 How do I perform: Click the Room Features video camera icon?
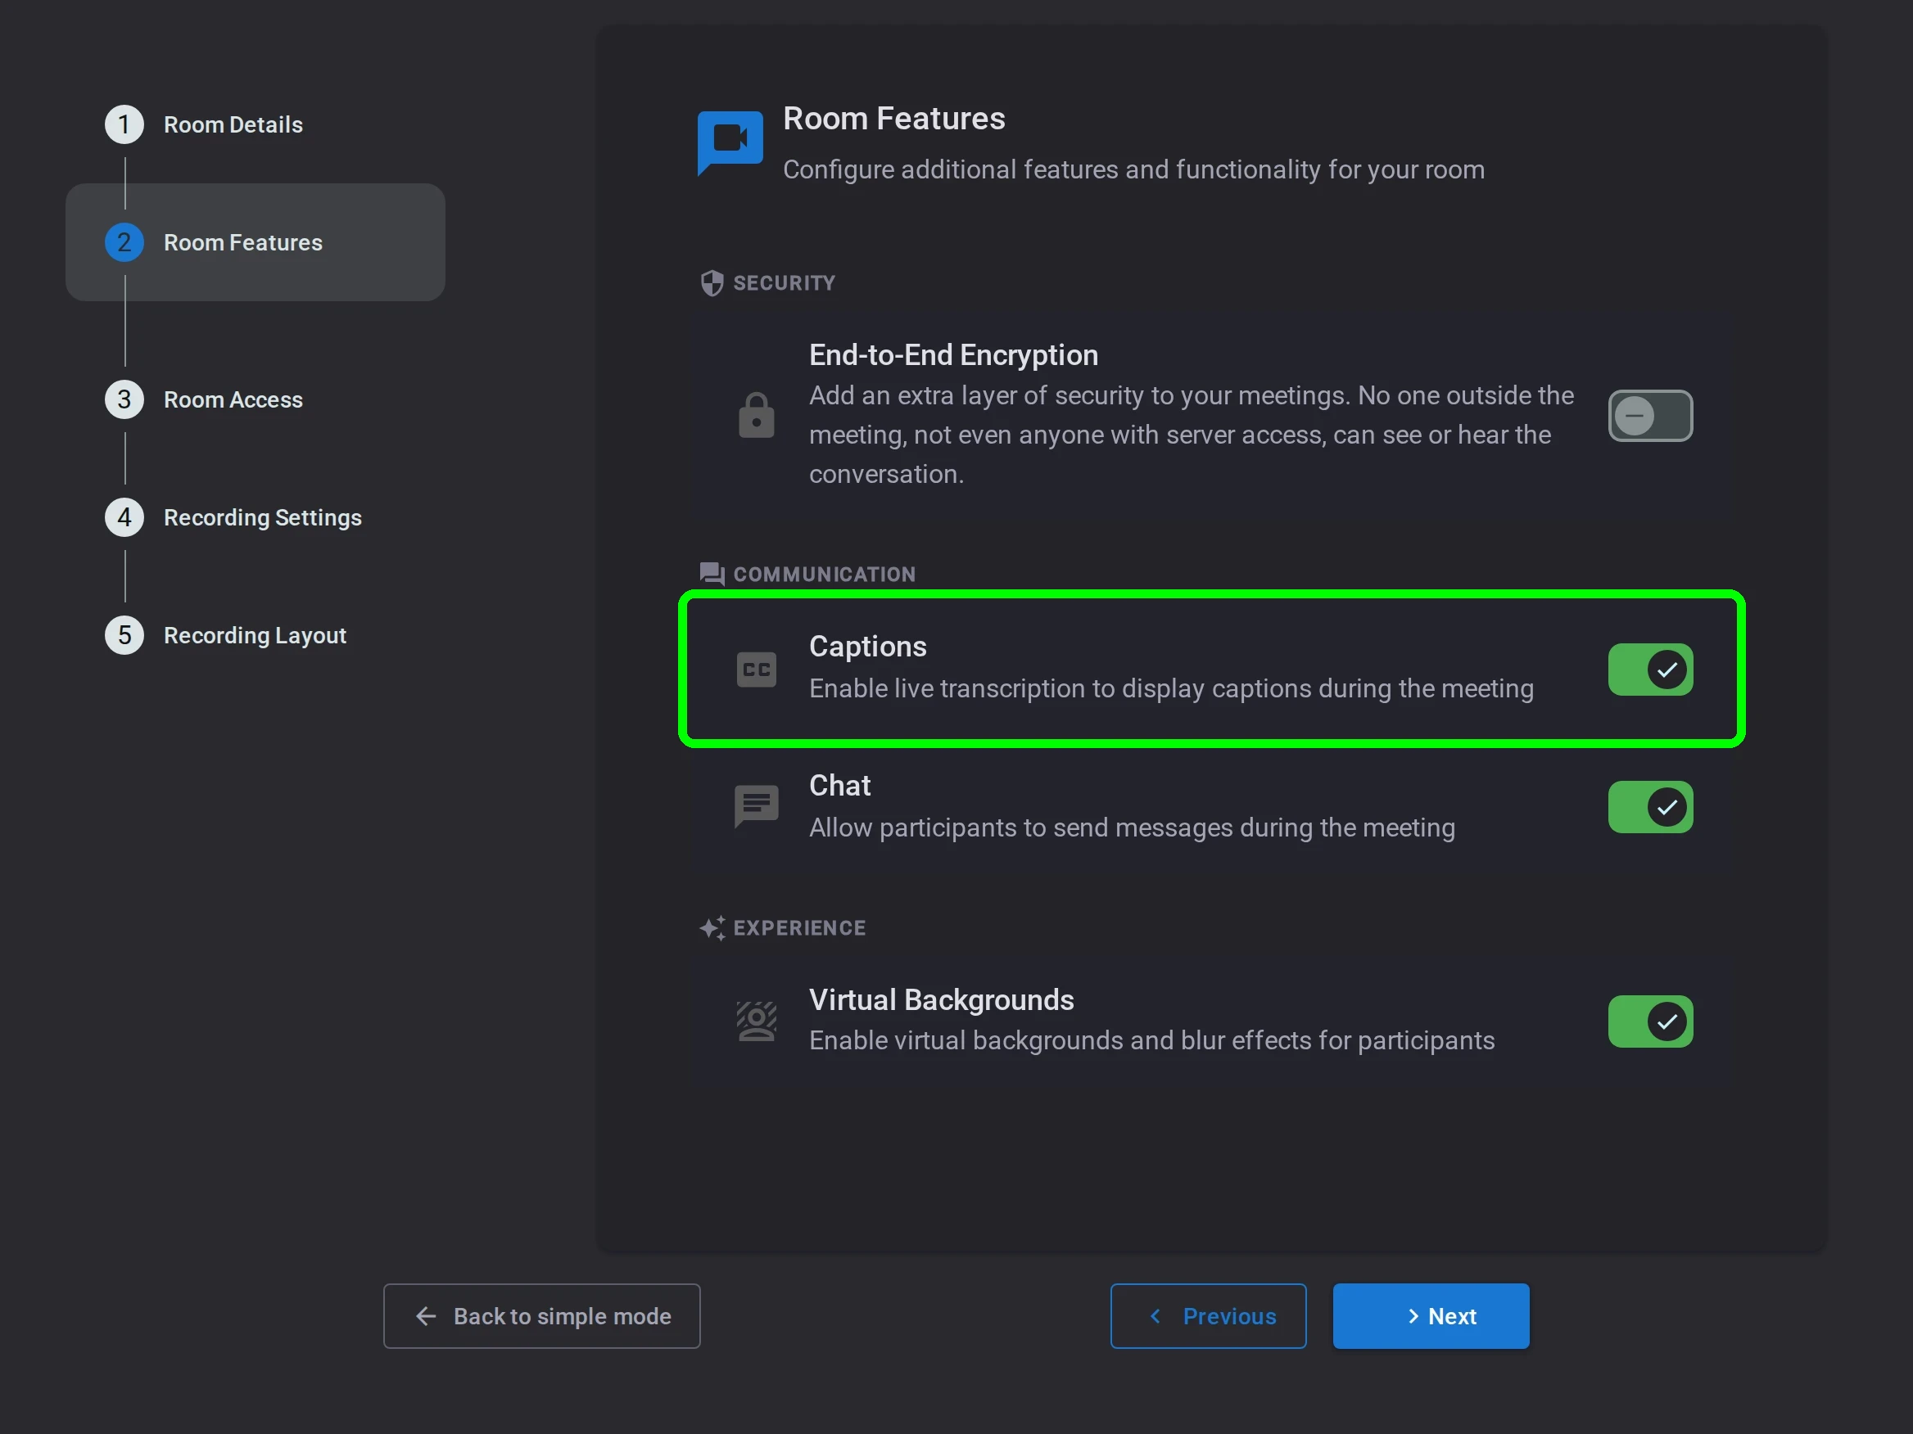tap(730, 142)
